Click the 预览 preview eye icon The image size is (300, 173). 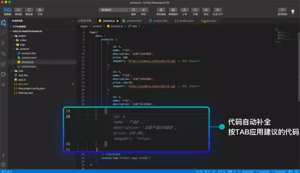pyautogui.click(x=144, y=10)
